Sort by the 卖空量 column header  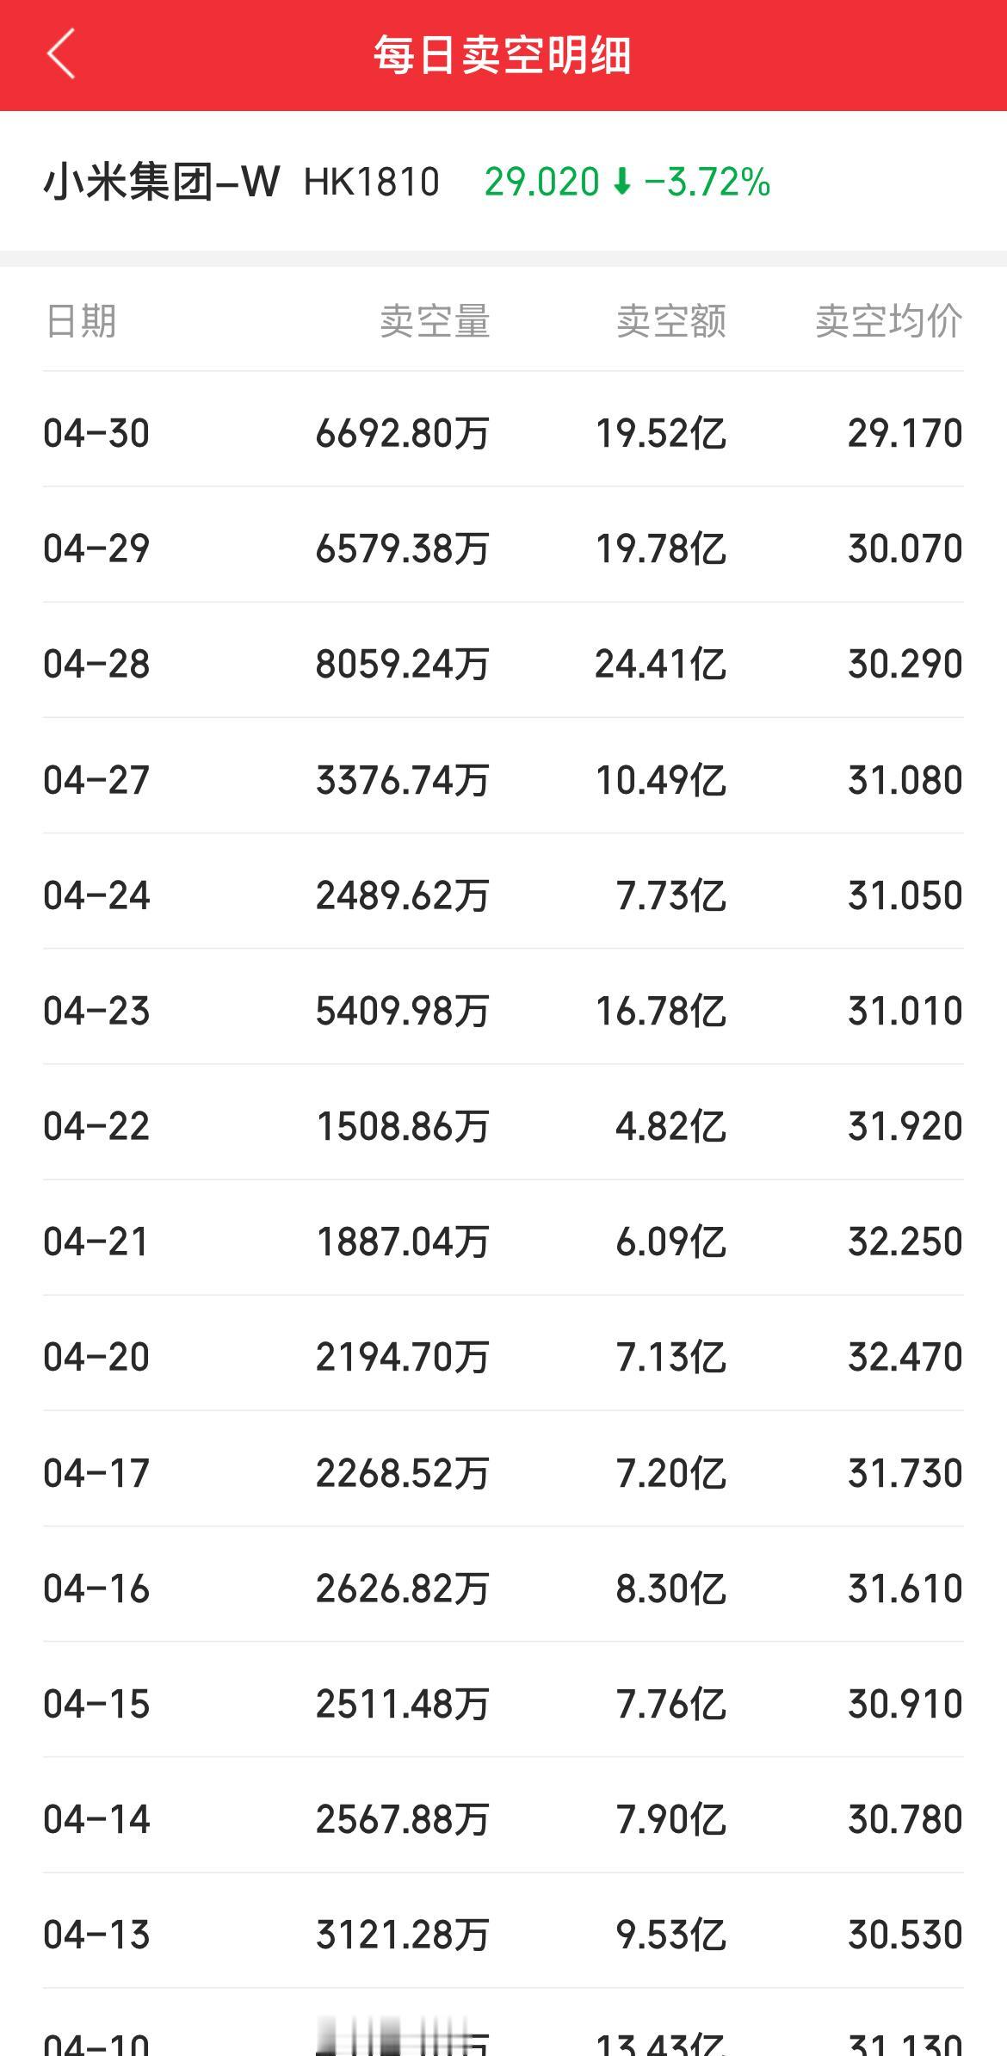coord(435,321)
